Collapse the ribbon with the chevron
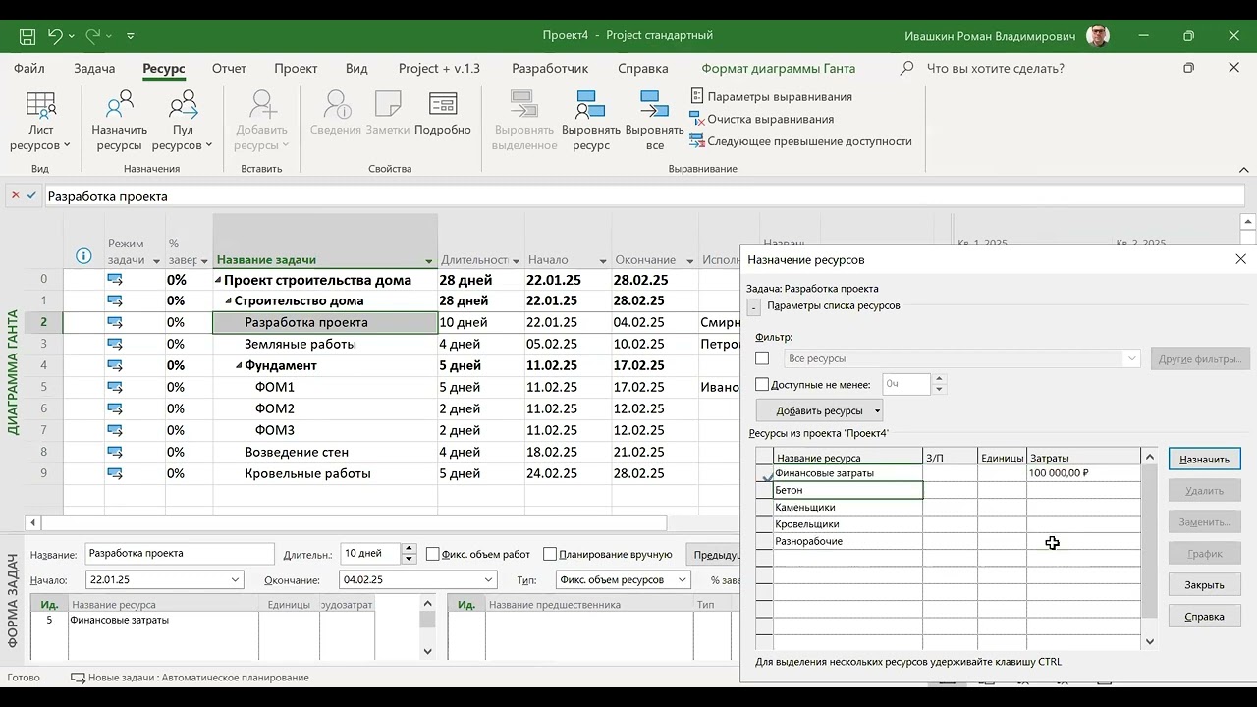The width and height of the screenshot is (1257, 707). [x=1245, y=169]
